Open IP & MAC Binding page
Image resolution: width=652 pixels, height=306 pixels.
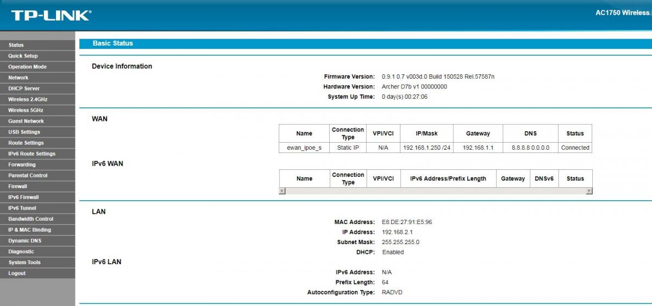pyautogui.click(x=37, y=229)
